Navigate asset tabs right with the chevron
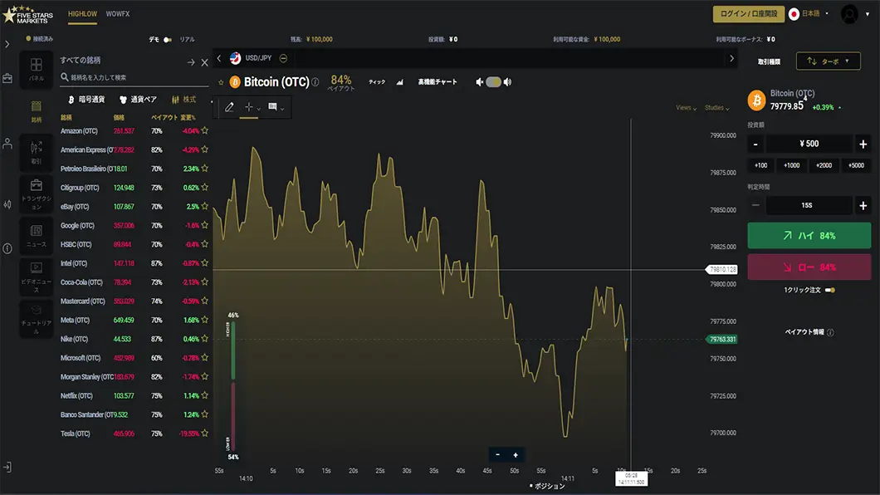Image resolution: width=880 pixels, height=495 pixels. (x=731, y=58)
